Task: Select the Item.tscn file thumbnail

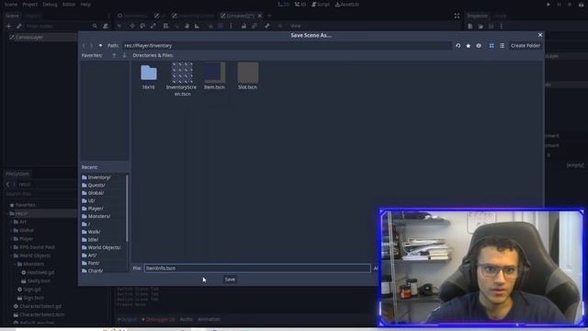Action: pyautogui.click(x=214, y=76)
